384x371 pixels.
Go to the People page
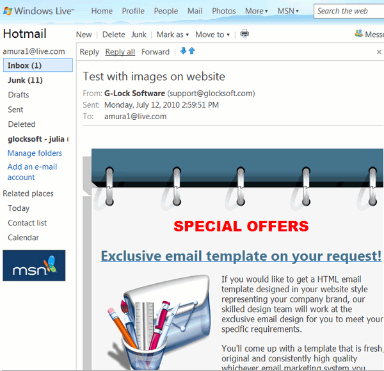point(166,11)
